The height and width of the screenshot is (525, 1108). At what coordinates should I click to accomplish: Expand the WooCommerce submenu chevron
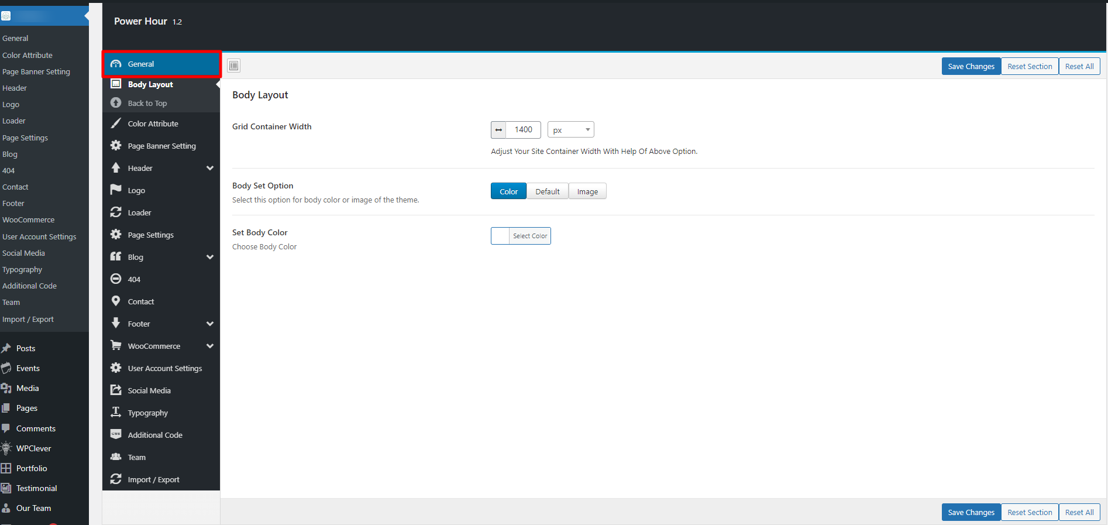[210, 346]
